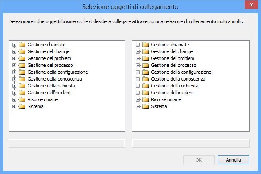
Task: Expand Gestione chiamate in right tree
Action: click(x=138, y=45)
